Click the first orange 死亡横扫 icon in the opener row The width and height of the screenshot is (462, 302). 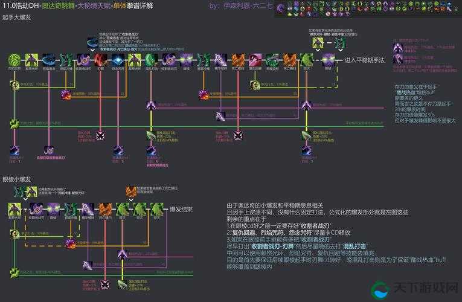coord(238,60)
